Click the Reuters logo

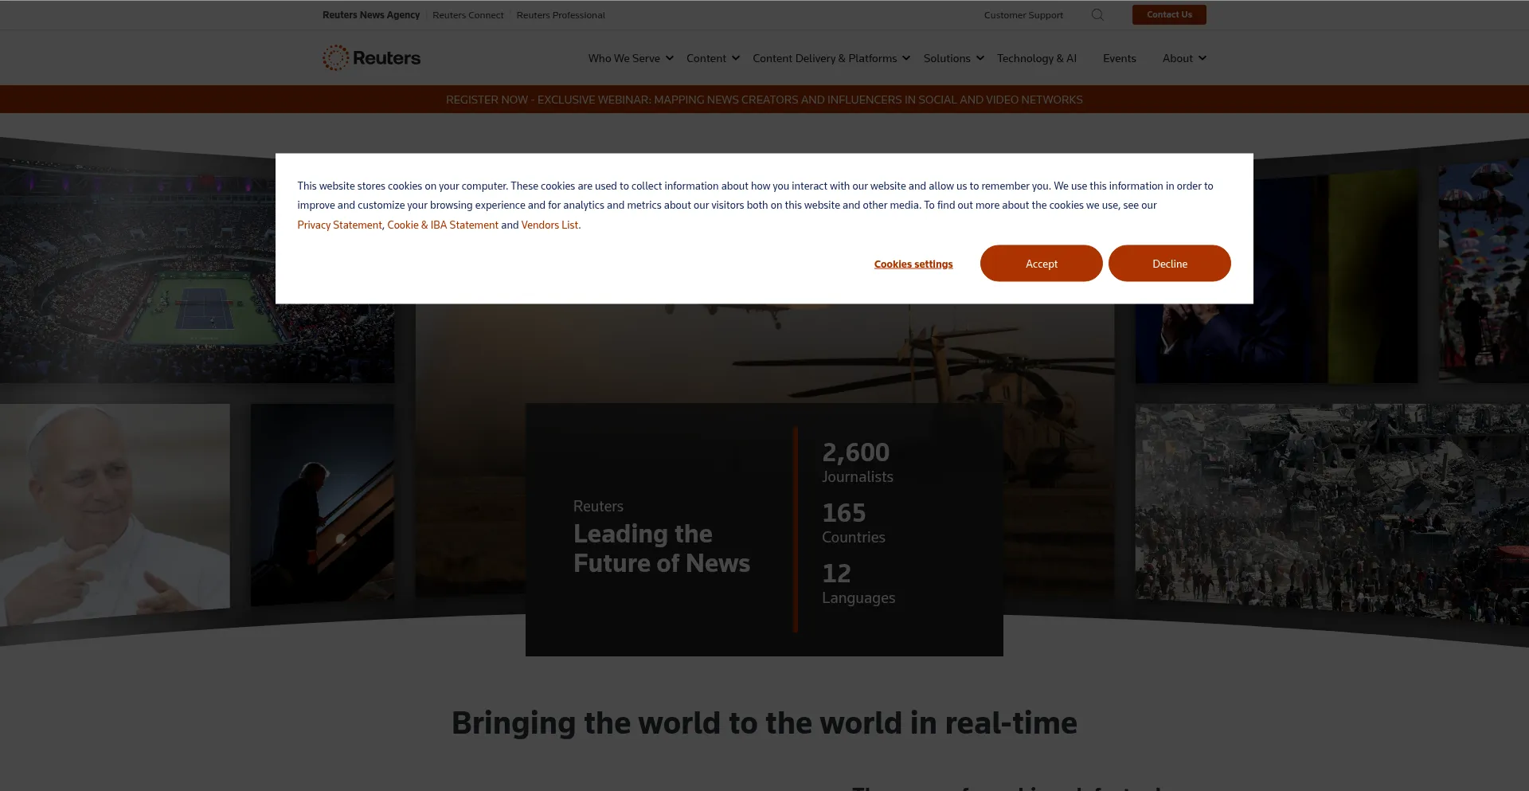tap(371, 58)
